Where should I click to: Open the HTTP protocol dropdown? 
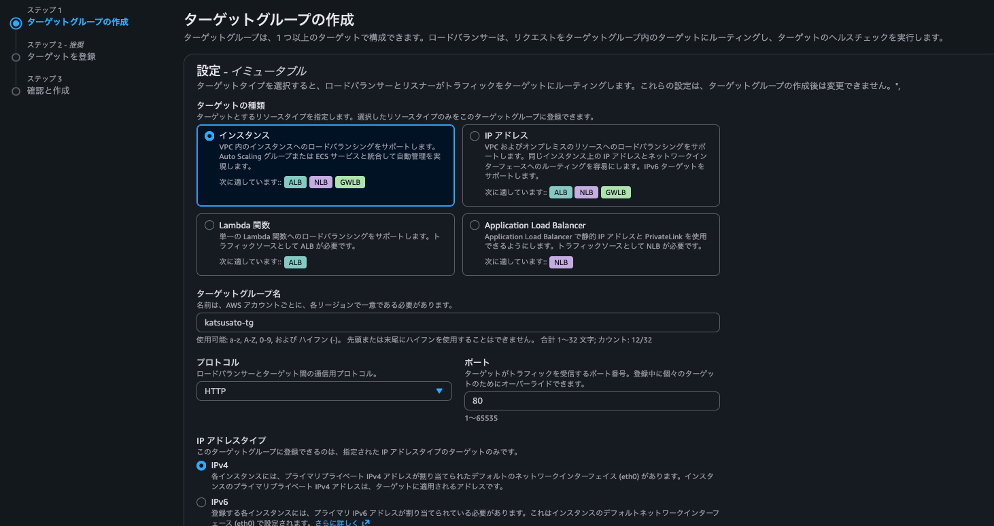tap(324, 391)
